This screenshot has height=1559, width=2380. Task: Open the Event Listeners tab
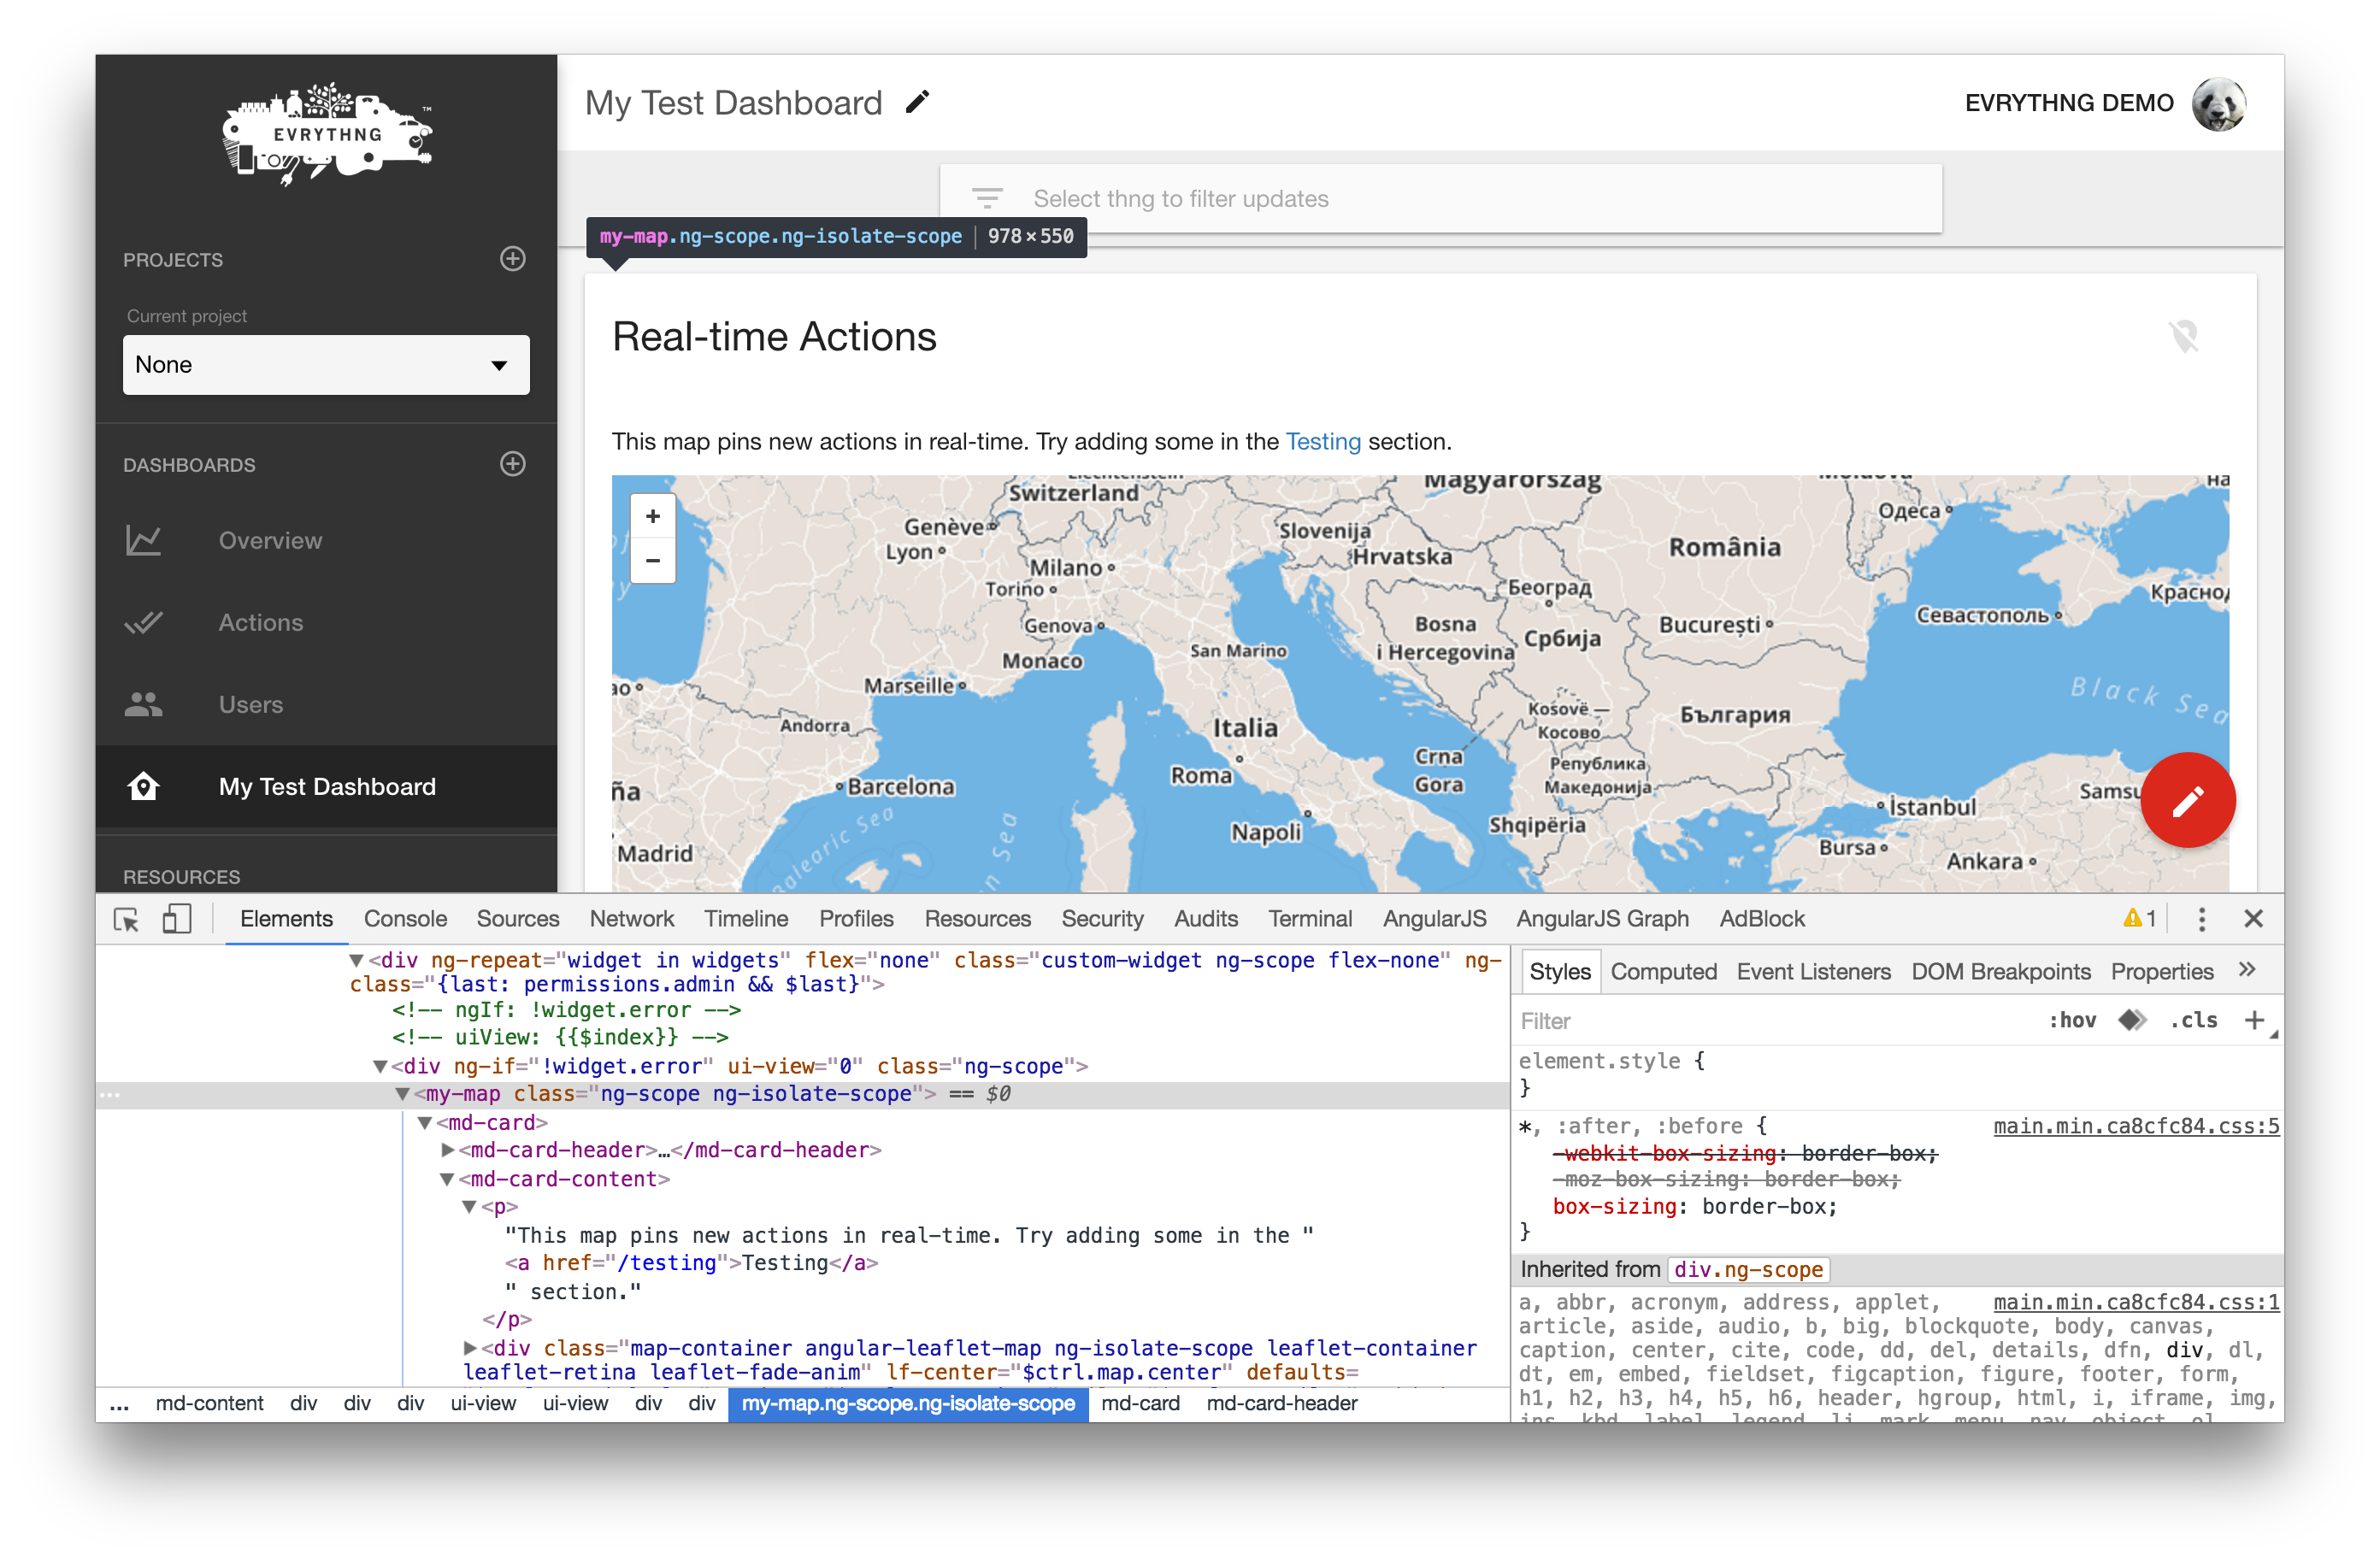pyautogui.click(x=1813, y=971)
